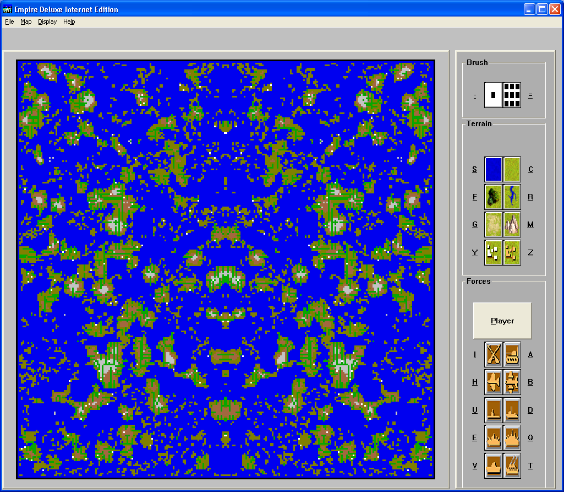Switch to the 3x3 grid brush
Image resolution: width=564 pixels, height=492 pixels.
click(512, 95)
